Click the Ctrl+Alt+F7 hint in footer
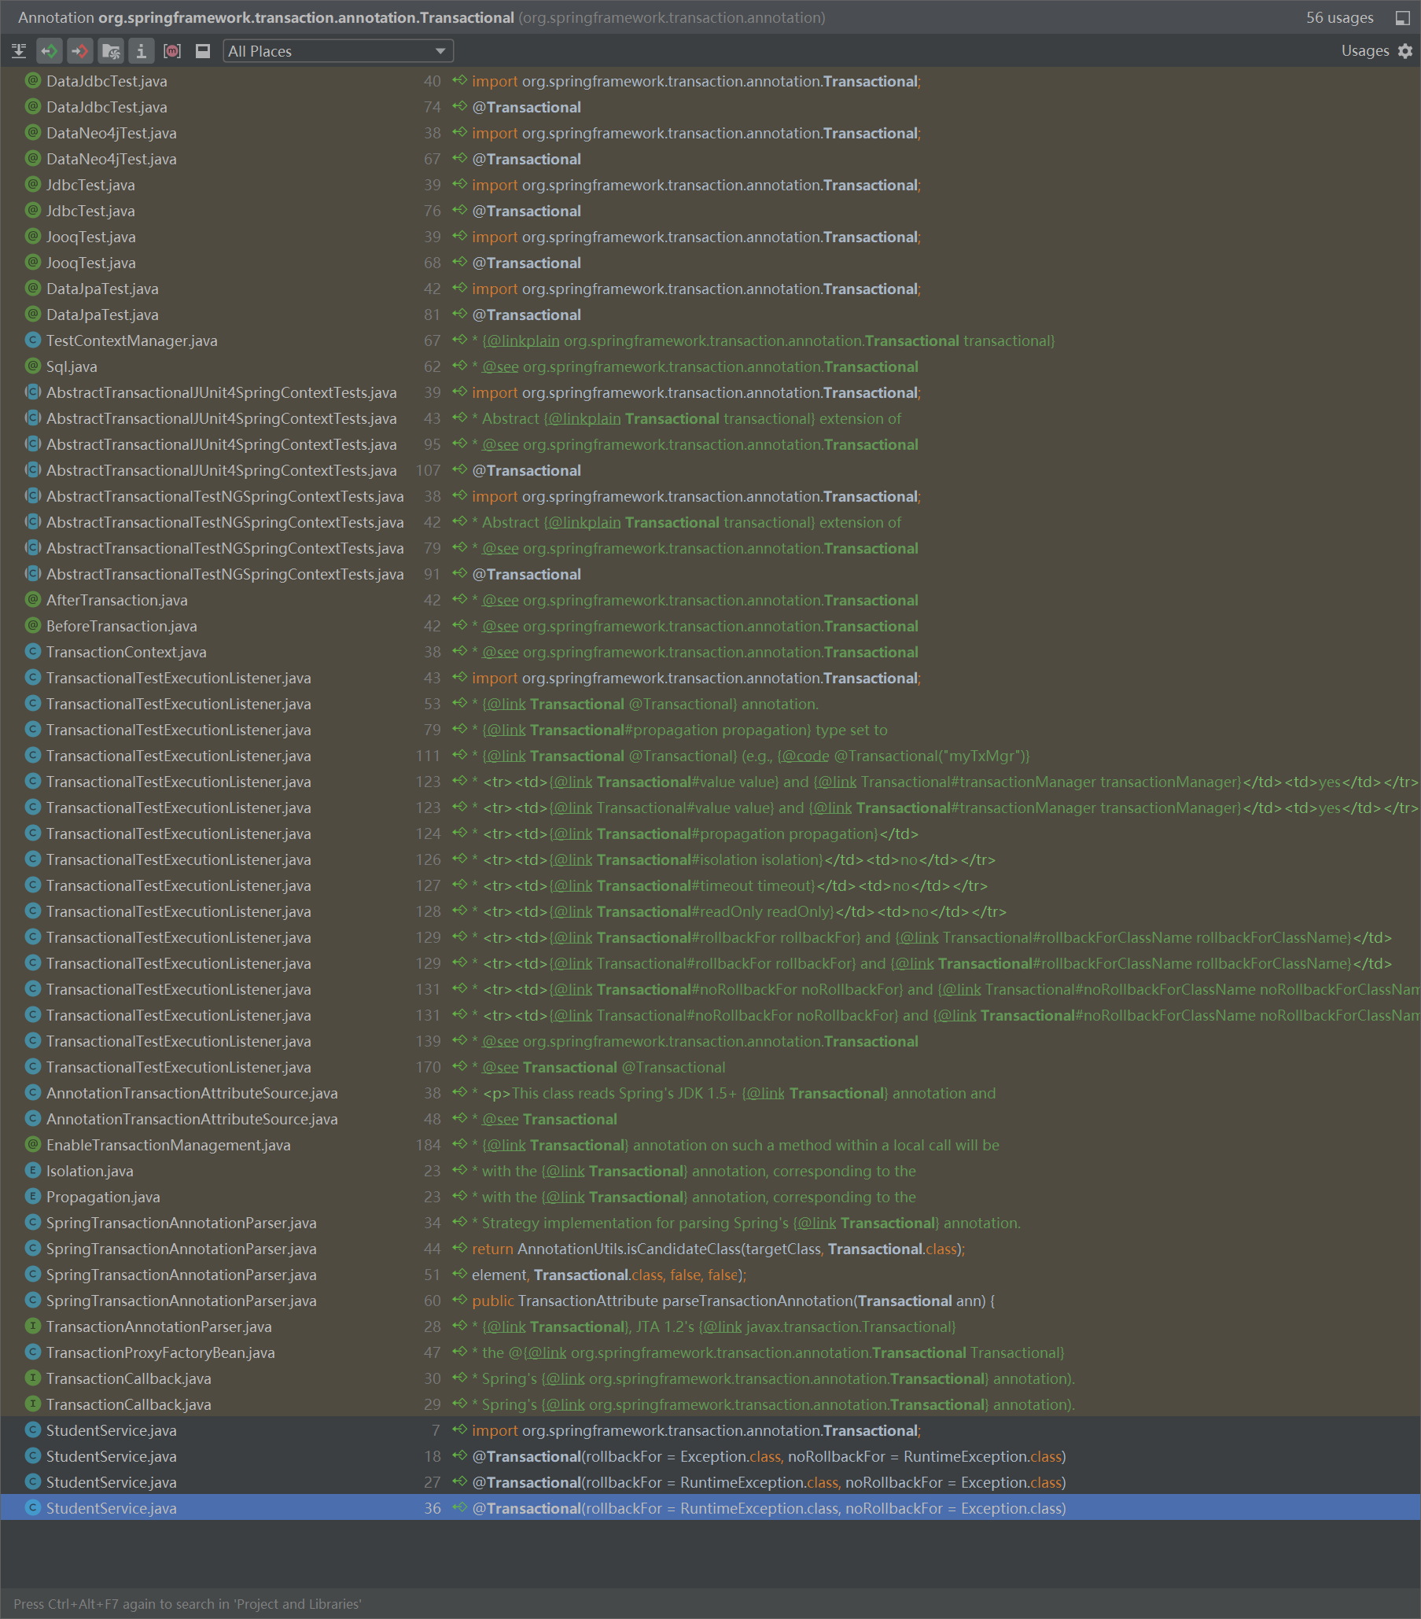 pos(188,1604)
